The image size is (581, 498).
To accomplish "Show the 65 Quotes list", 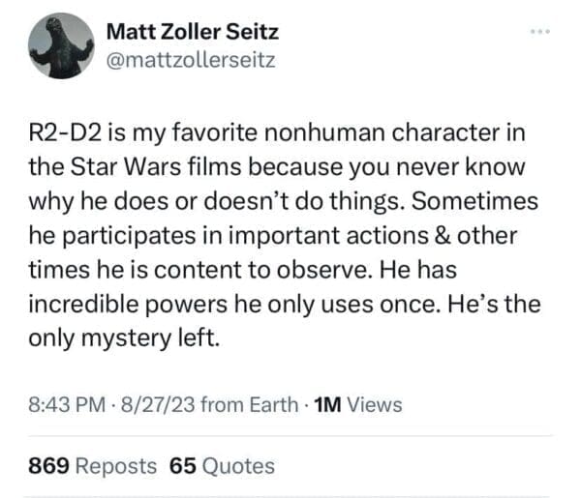I will 222,465.
